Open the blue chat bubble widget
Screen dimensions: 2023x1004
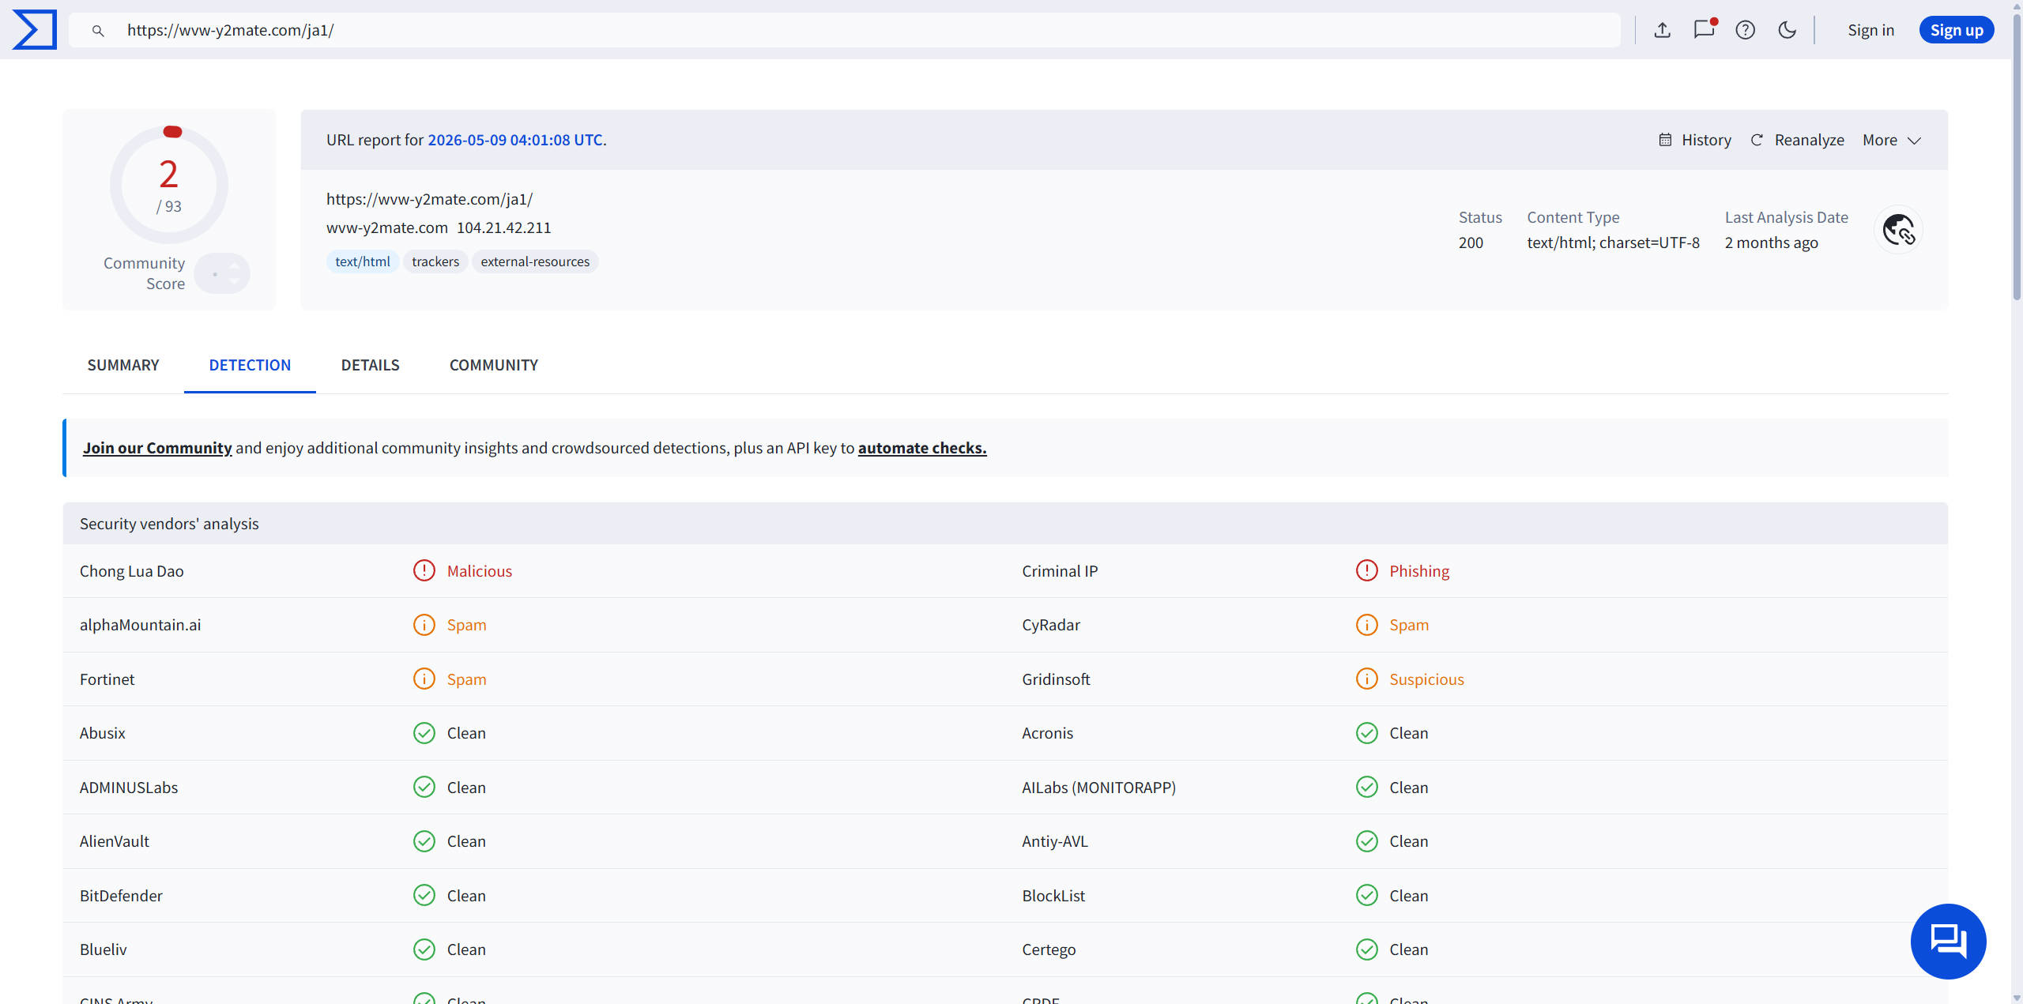[x=1948, y=941]
